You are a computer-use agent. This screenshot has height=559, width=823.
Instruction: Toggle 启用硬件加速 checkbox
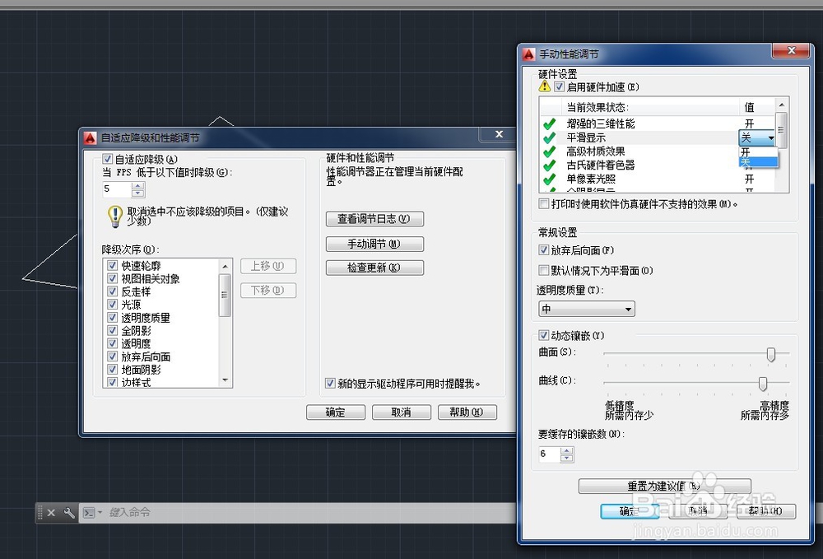pos(560,86)
